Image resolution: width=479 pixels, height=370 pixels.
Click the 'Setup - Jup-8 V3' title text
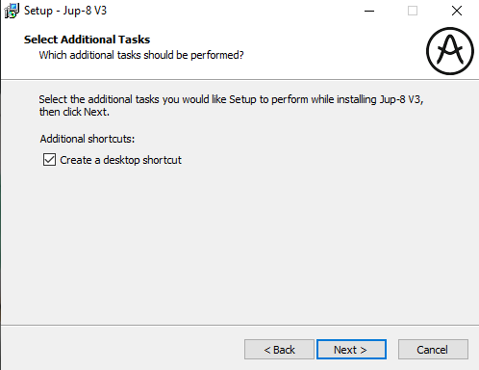pos(65,11)
